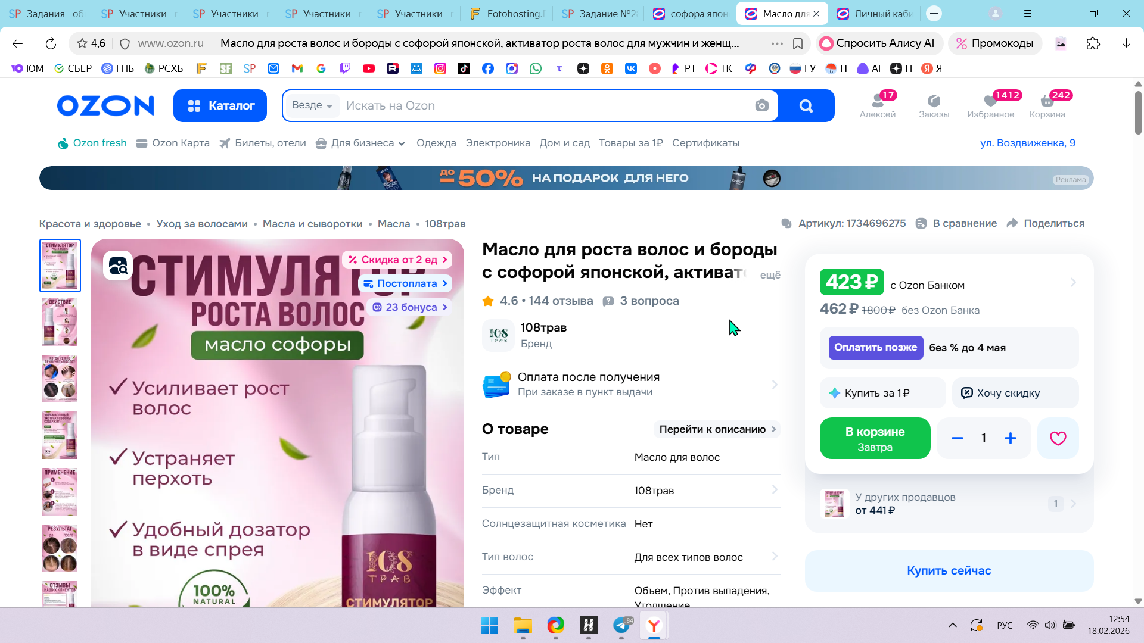Switch to Личный кабинет browser tab
This screenshot has width=1144, height=643.
point(876,14)
